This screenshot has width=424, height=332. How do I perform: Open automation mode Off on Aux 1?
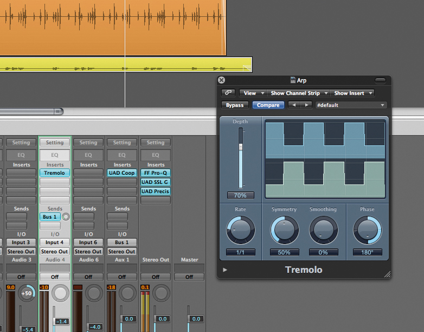click(122, 277)
